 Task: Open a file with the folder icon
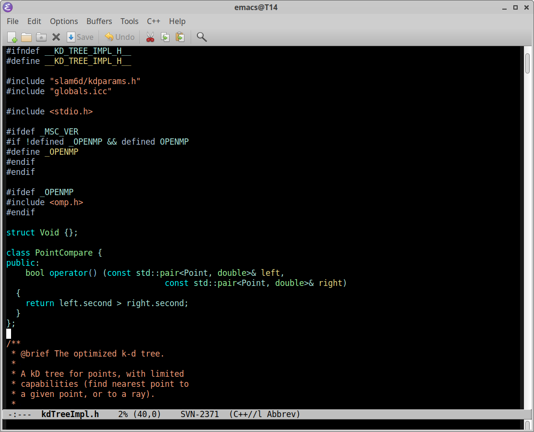[x=26, y=37]
